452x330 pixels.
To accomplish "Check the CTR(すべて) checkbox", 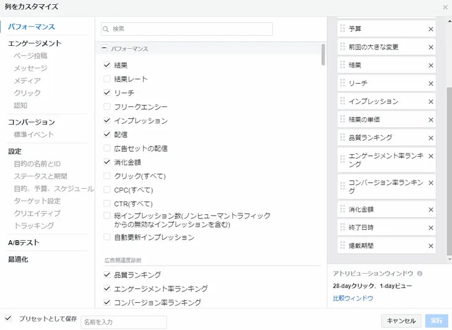I will 107,204.
